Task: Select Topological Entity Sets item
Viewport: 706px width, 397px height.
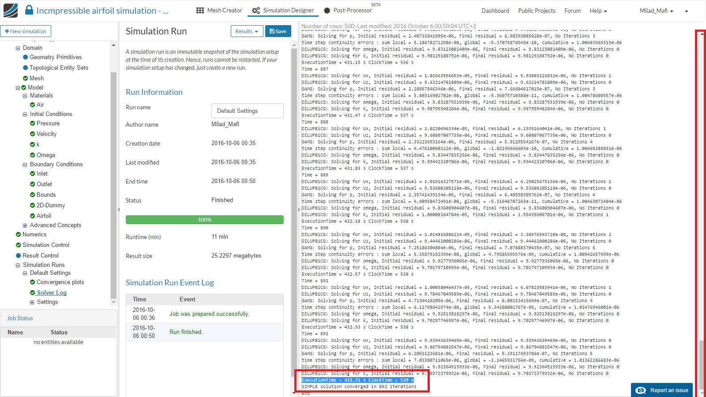Action: click(59, 67)
